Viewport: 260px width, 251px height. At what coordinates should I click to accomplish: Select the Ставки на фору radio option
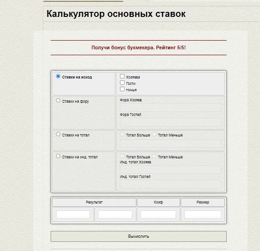point(58,100)
